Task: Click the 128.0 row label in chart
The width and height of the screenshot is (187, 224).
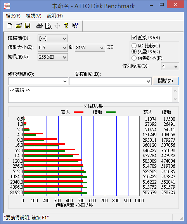Action: (18, 161)
